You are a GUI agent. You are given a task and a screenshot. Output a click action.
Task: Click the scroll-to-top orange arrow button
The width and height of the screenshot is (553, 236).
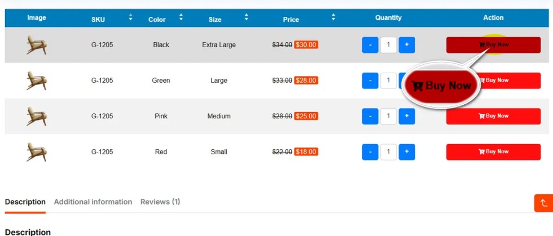pyautogui.click(x=543, y=203)
